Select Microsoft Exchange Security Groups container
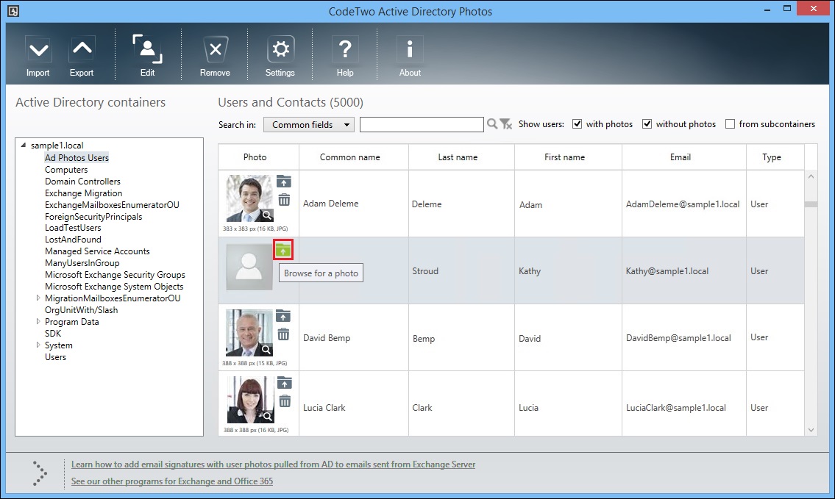 pos(115,275)
